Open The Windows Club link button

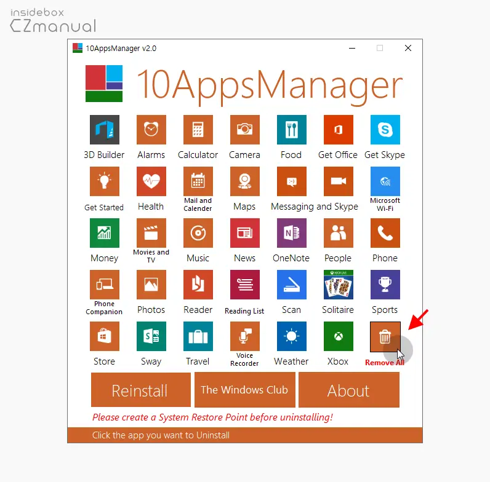(x=244, y=390)
